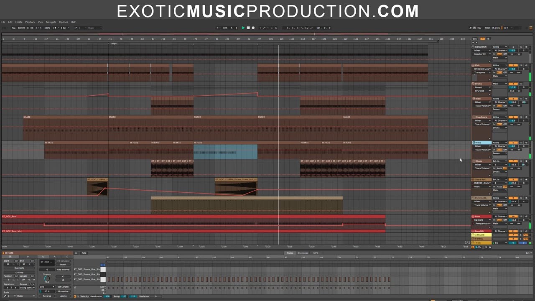This screenshot has width=535, height=301.
Task: Open Drums Reverb device dropdown
Action: [482, 87]
